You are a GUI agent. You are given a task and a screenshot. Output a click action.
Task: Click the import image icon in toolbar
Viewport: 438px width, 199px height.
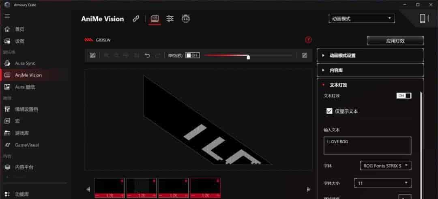tap(93, 56)
